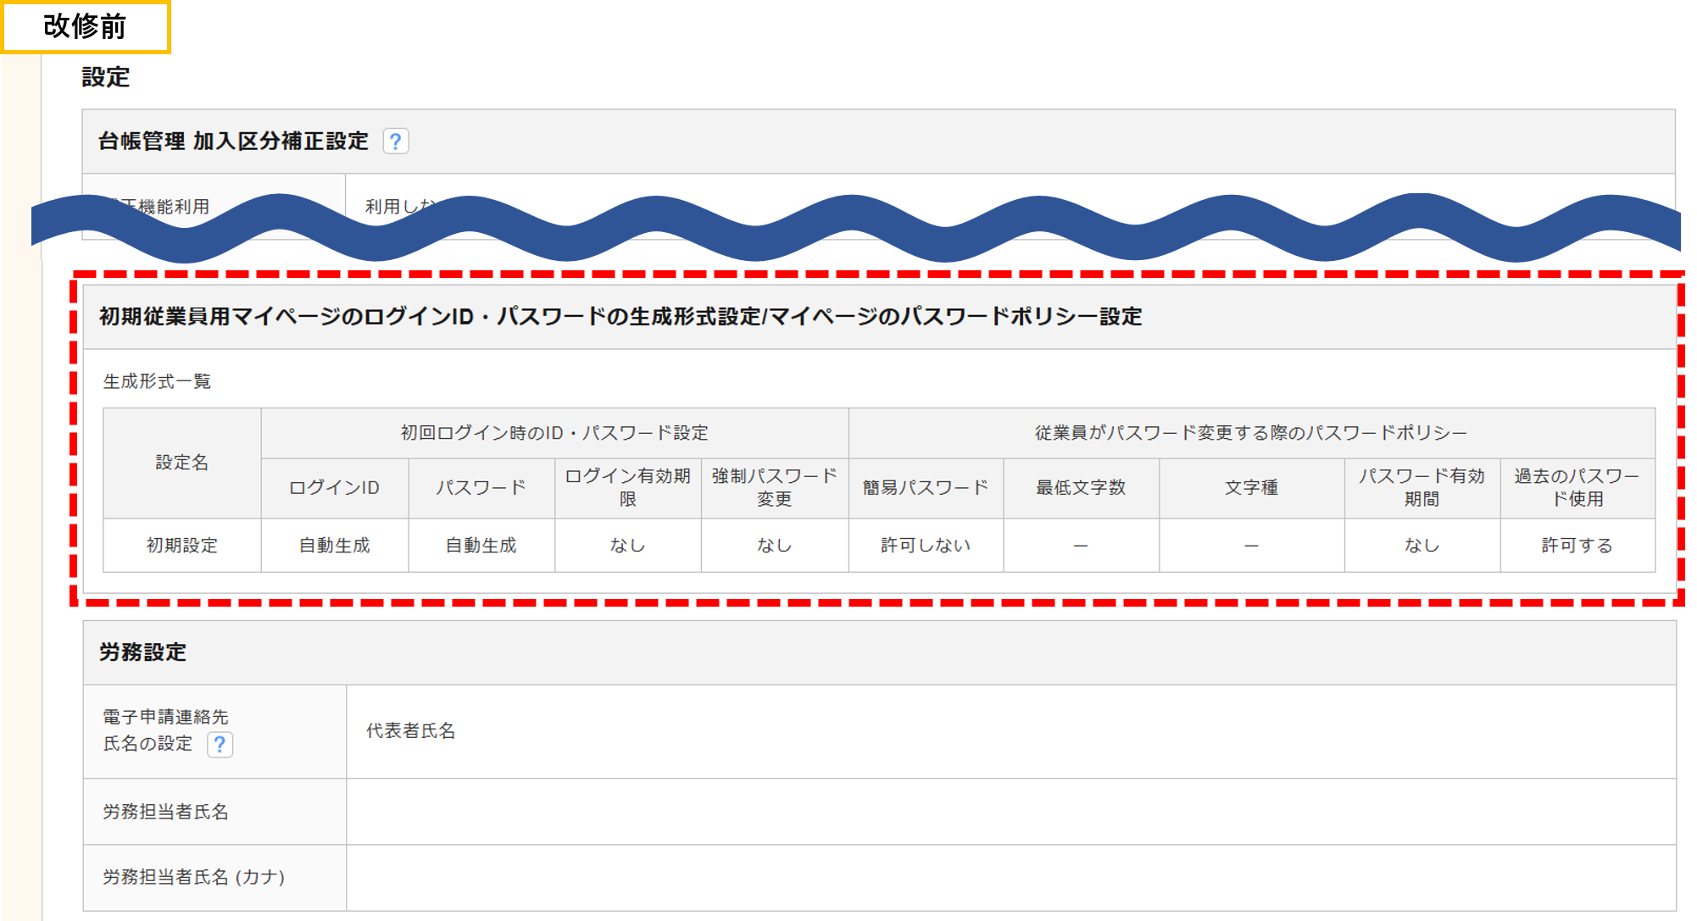Click the 文字種 column header
This screenshot has height=921, width=1697.
[1250, 487]
